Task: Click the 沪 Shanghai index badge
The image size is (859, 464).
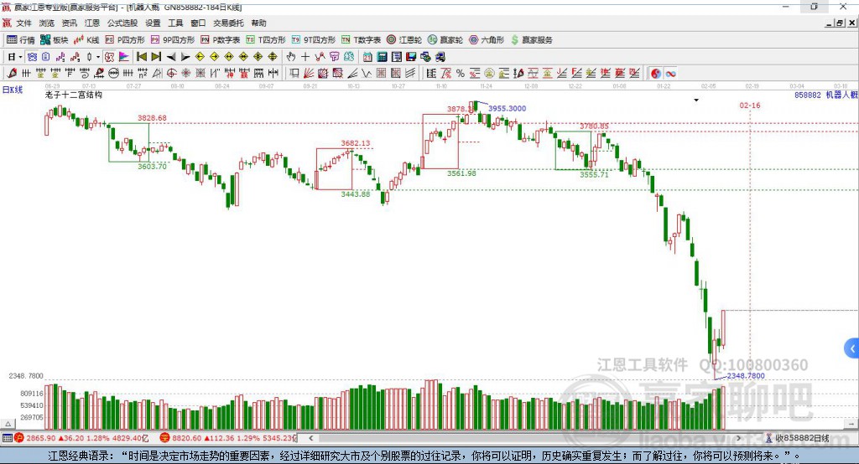Action: (x=20, y=438)
